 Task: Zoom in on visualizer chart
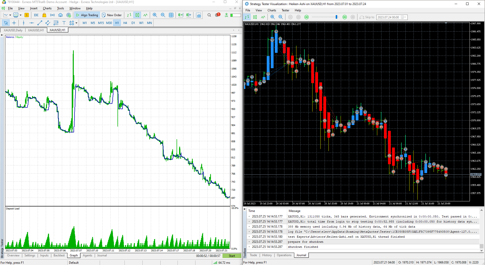[x=273, y=17]
